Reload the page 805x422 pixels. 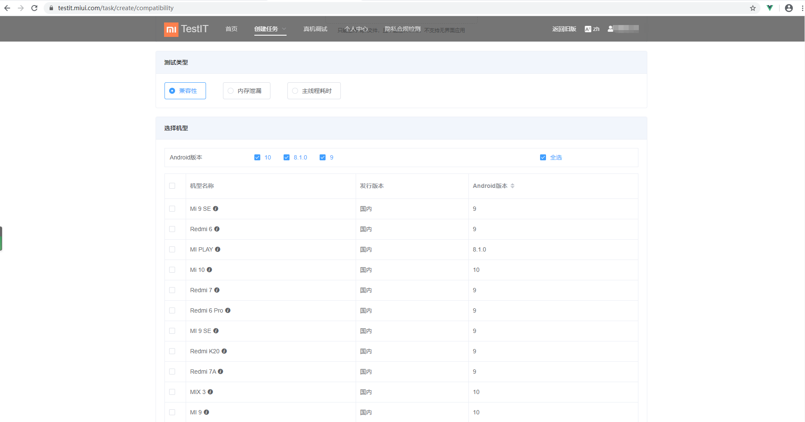34,8
